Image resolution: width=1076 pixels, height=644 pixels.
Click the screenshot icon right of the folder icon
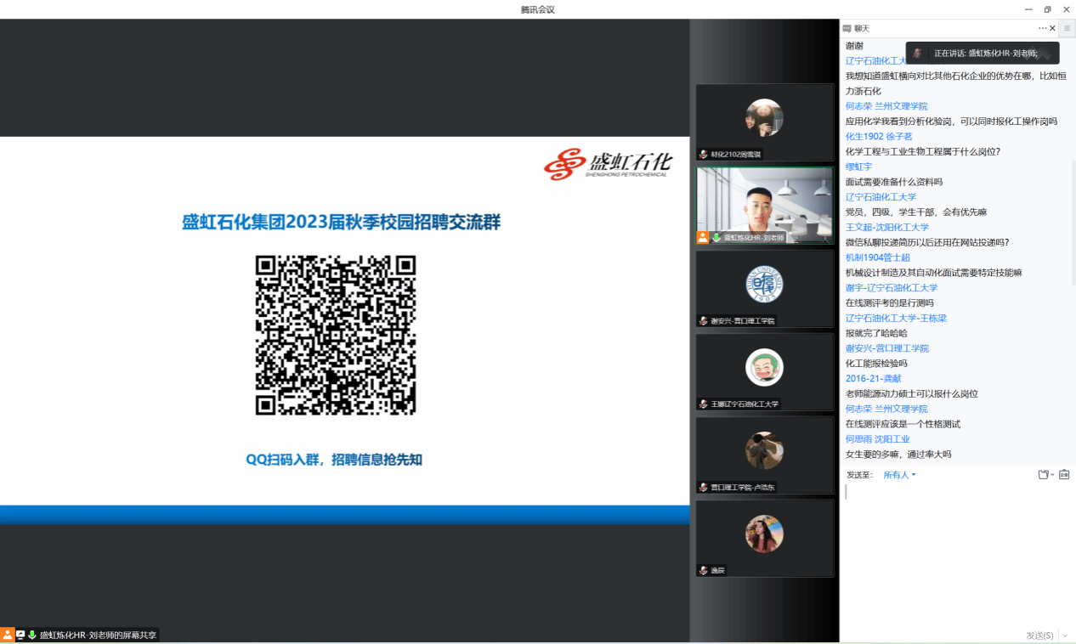1064,475
